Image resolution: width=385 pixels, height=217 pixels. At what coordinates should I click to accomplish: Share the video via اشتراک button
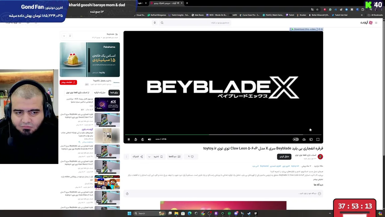tap(137, 156)
